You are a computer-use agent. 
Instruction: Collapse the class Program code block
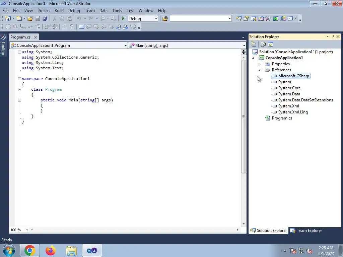tap(19, 89)
